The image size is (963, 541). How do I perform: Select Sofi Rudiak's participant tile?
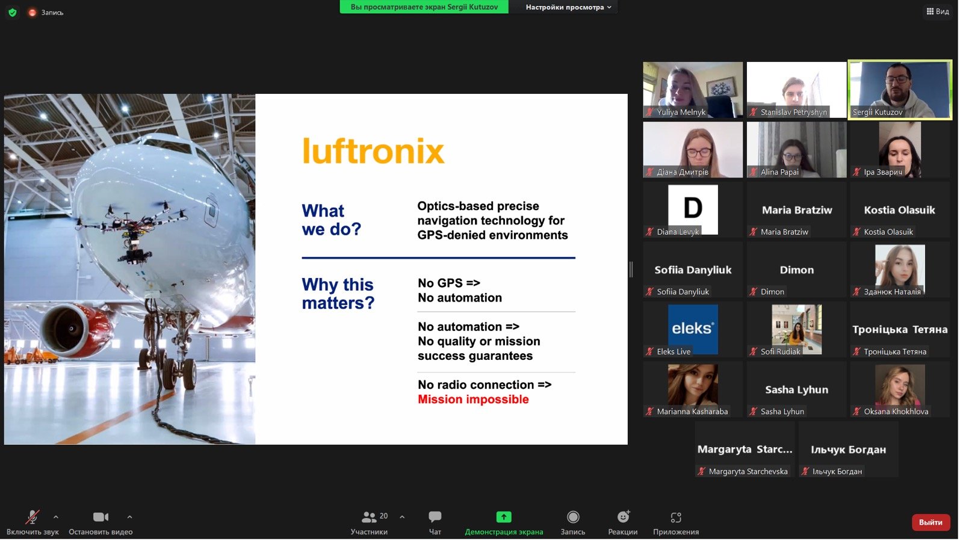(796, 329)
